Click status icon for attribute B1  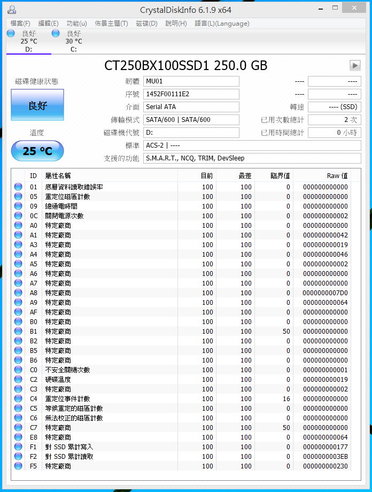(18, 332)
